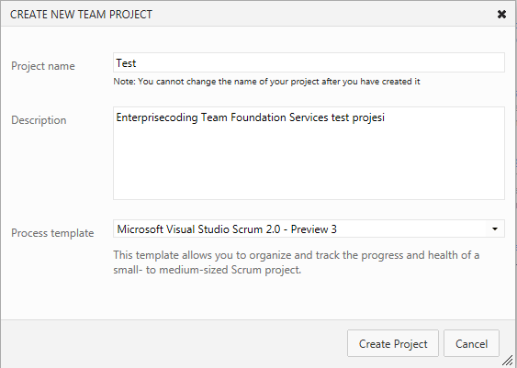Expand the process template dropdown arrow

495,229
